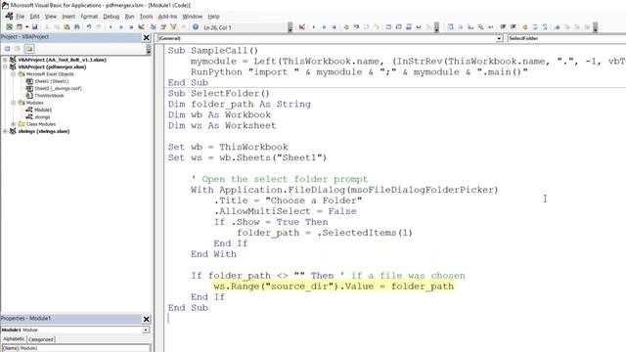Screen dimensions: 626x352
Task: Open the Immediate Window from Debug toolbar
Action: 398,27
